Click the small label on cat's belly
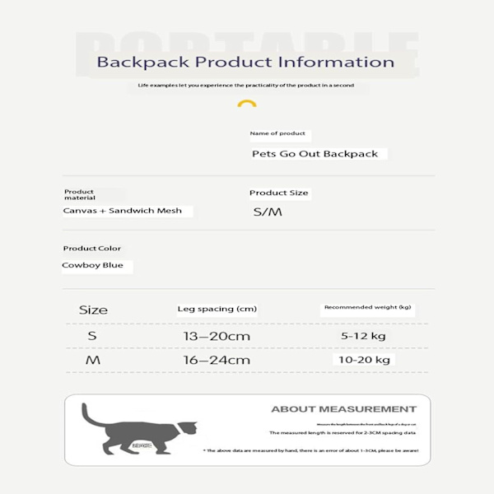The height and width of the screenshot is (494, 494). tap(142, 445)
